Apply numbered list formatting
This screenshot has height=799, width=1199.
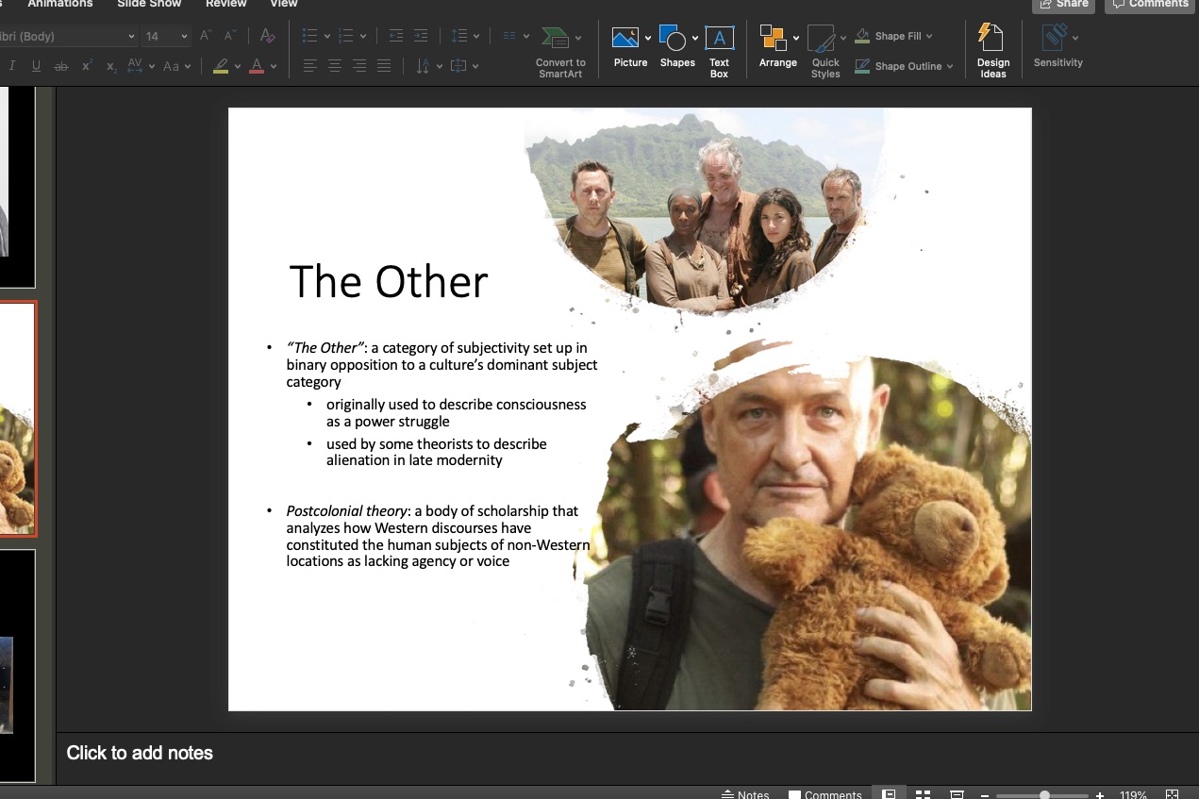point(345,36)
